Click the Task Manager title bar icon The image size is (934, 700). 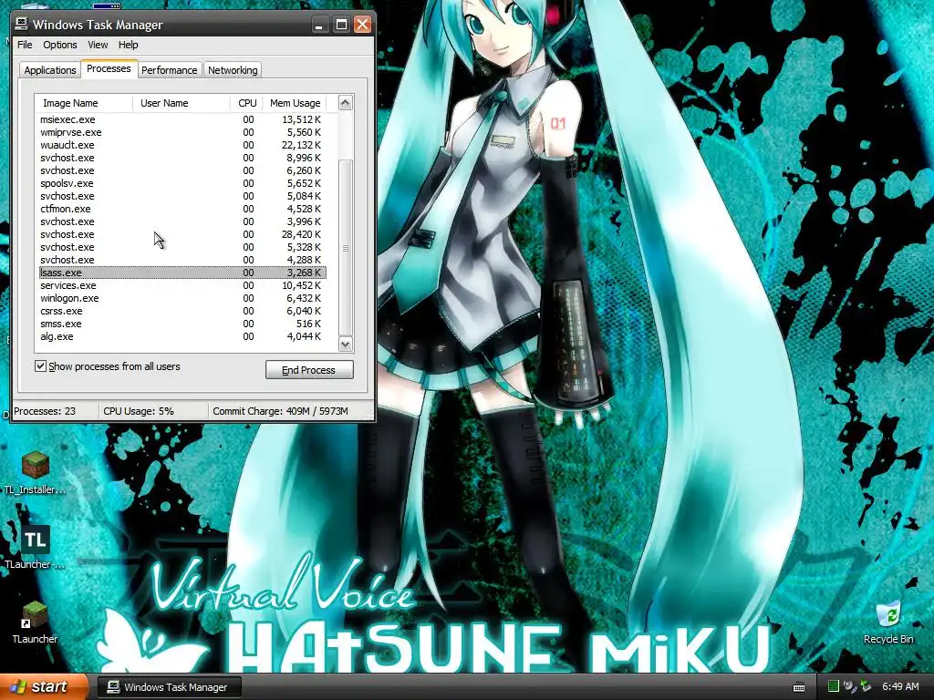(22, 25)
